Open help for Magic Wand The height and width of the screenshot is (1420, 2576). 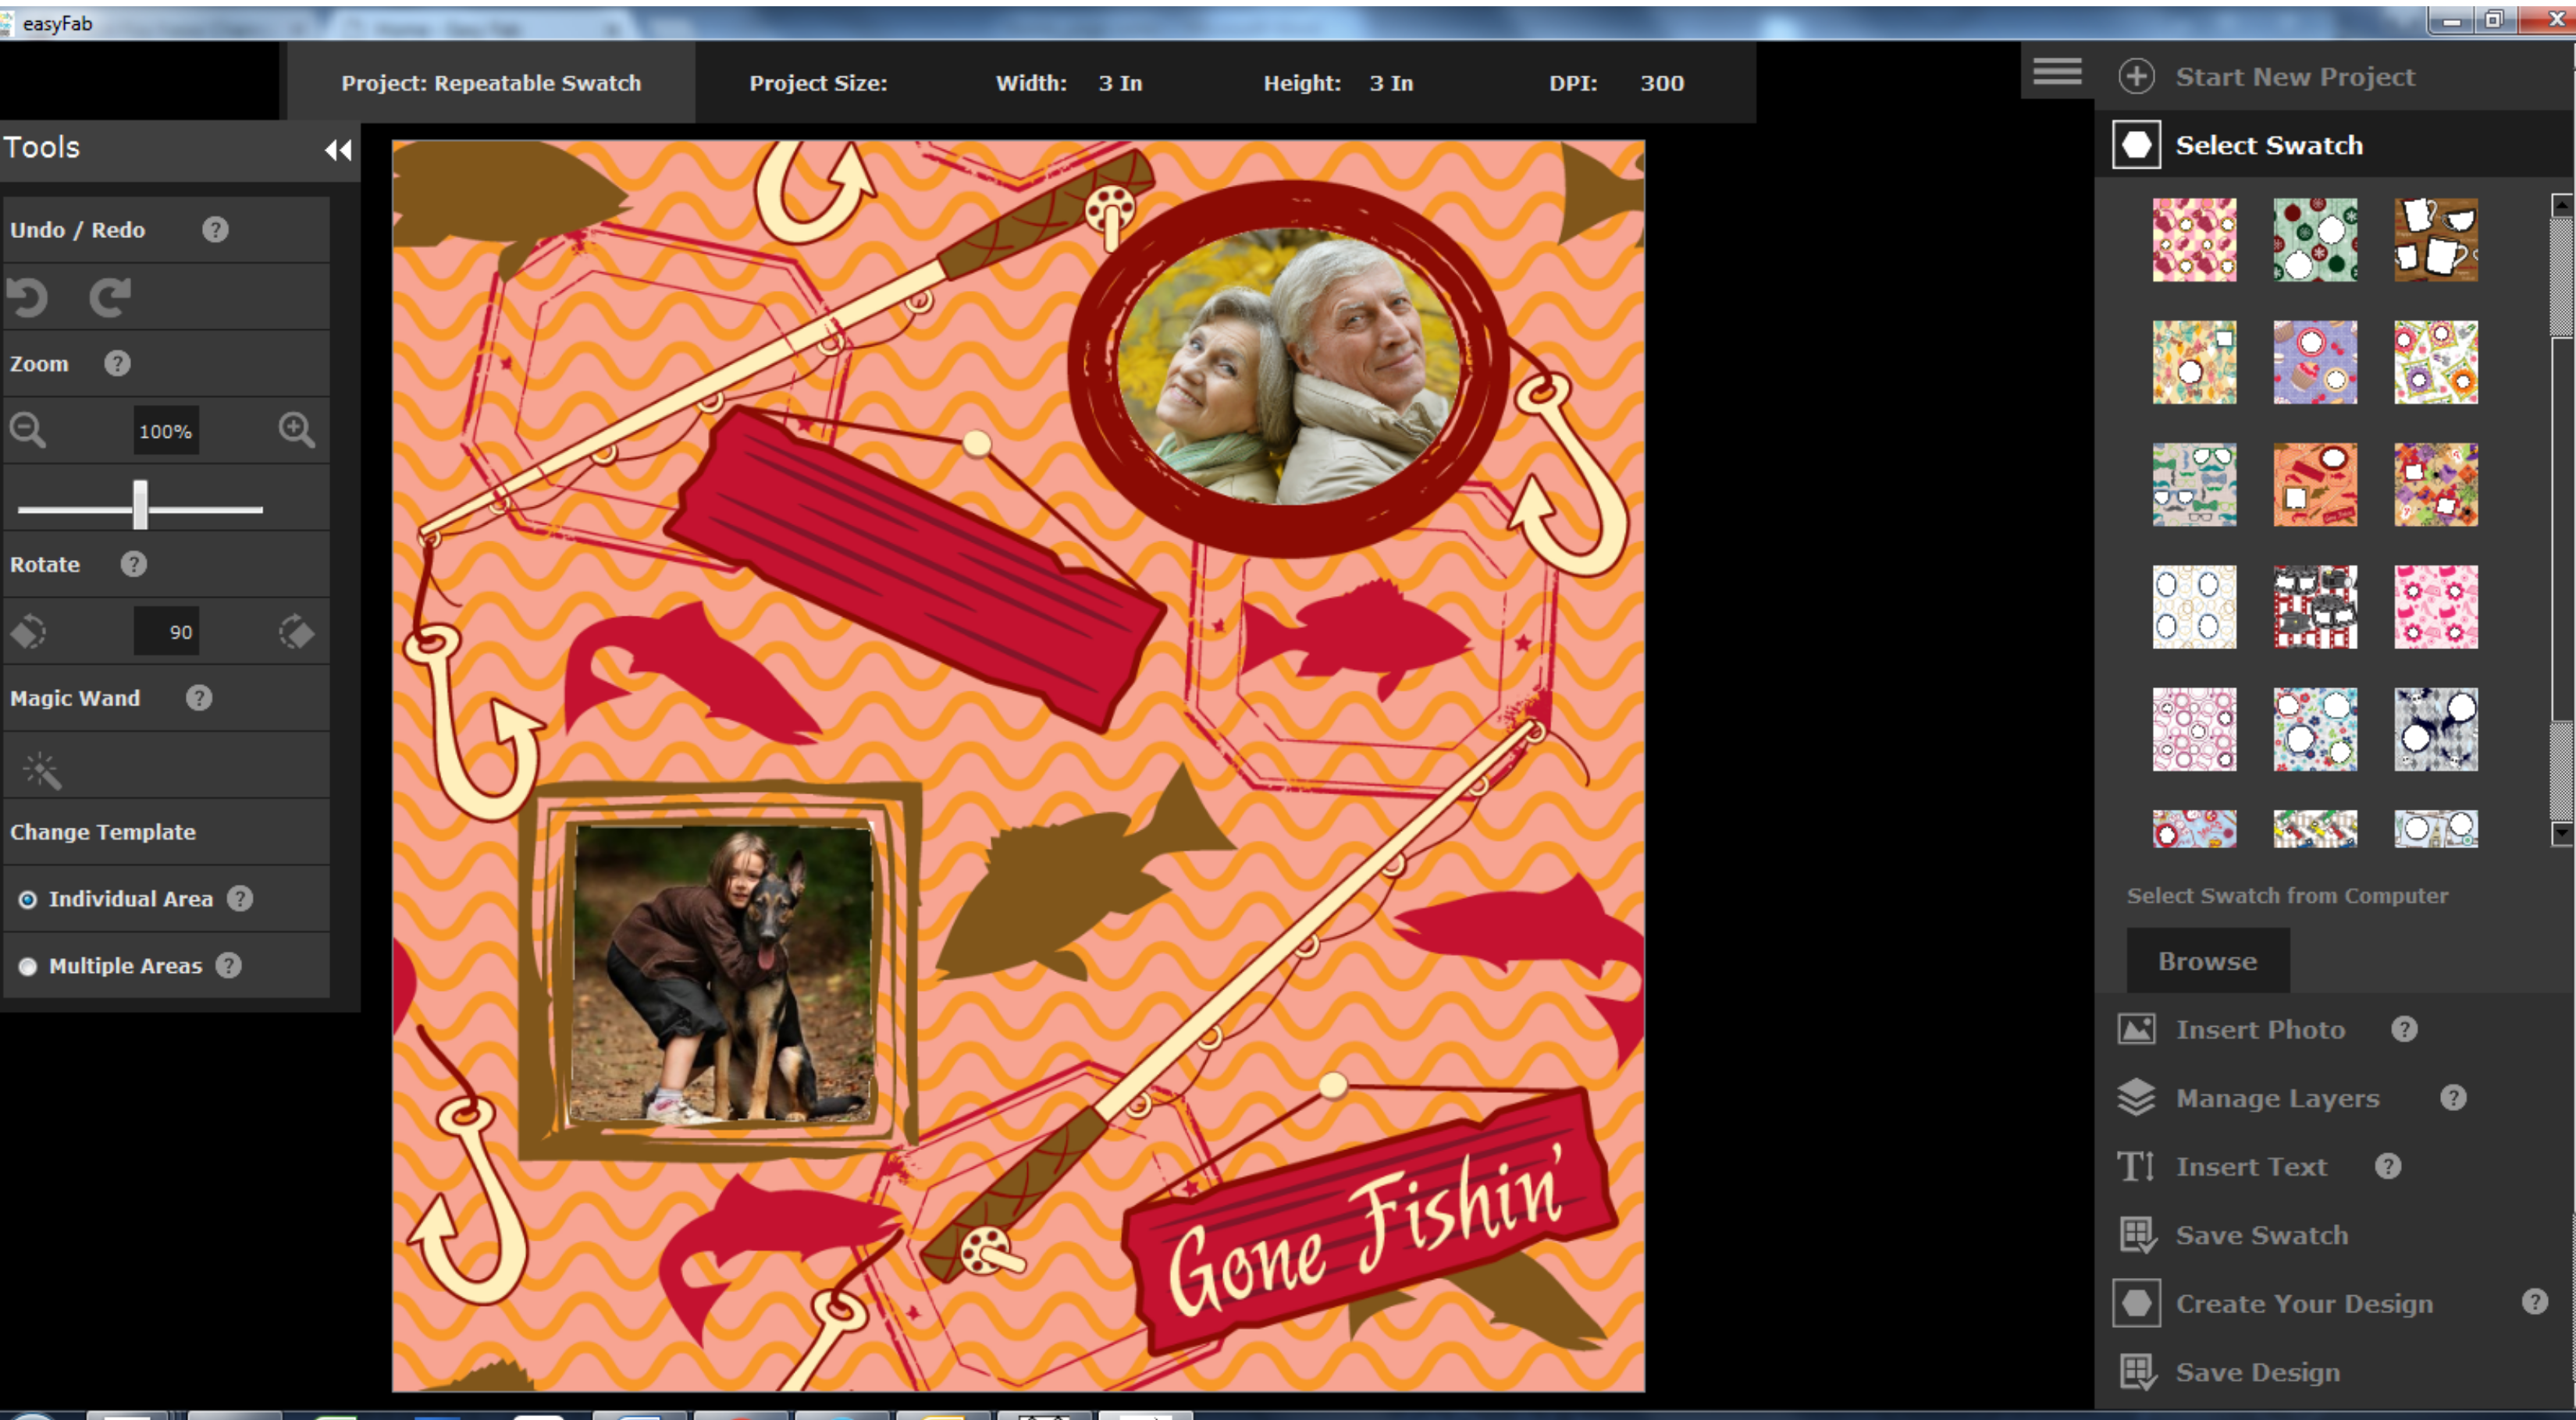click(199, 698)
